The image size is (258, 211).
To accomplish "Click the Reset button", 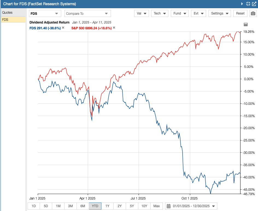I will pos(240,13).
